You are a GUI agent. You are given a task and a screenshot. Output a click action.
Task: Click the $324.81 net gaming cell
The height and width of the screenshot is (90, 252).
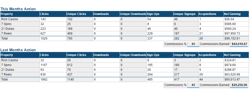(236, 60)
